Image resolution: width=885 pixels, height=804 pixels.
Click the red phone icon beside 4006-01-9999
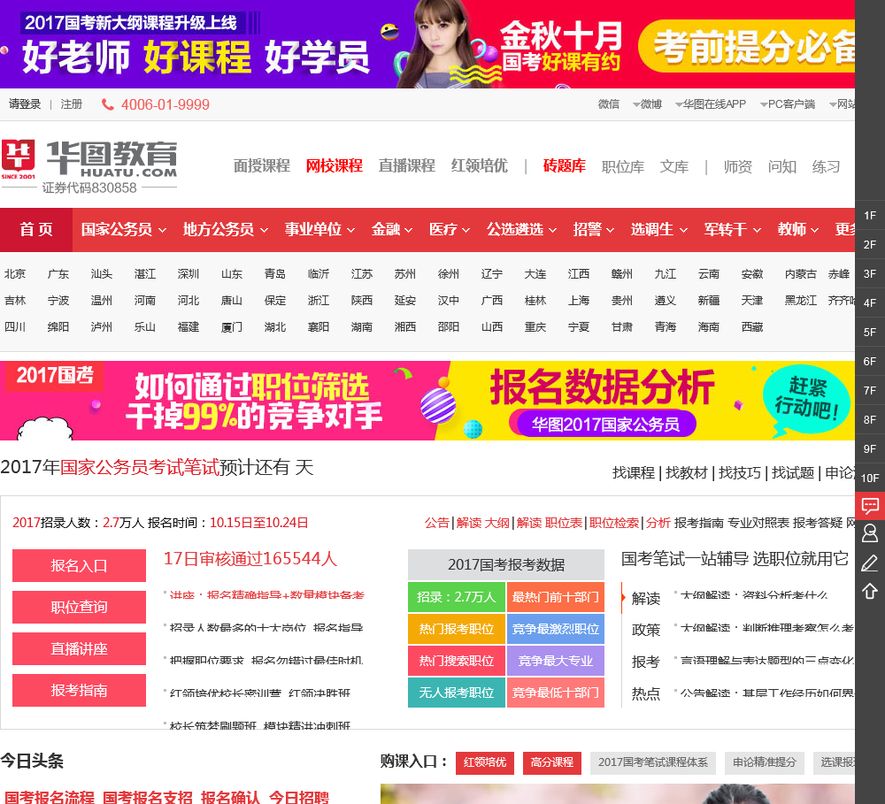(107, 104)
